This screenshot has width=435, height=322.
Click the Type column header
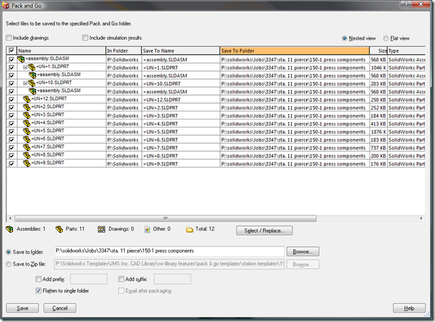(407, 51)
